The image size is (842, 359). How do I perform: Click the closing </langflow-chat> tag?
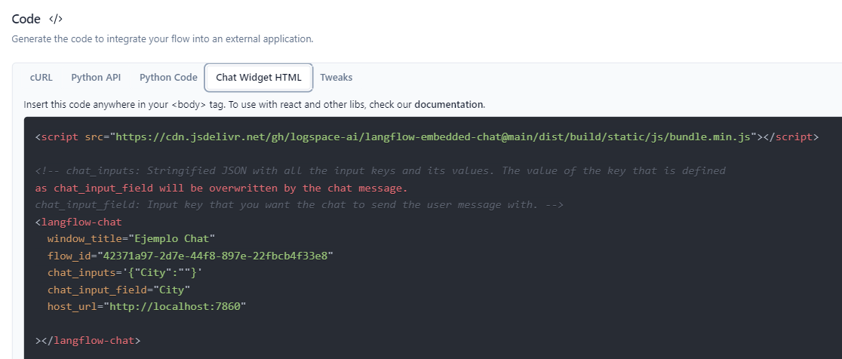(88, 341)
